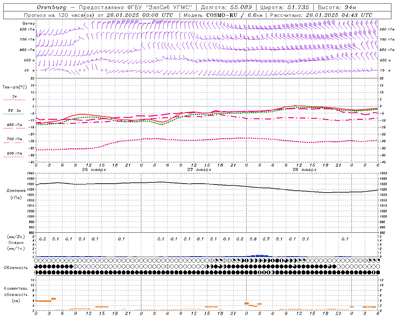This screenshot has height=316, width=396.
Task: Select the elevation text Высота: 94м
Action: coord(337,7)
